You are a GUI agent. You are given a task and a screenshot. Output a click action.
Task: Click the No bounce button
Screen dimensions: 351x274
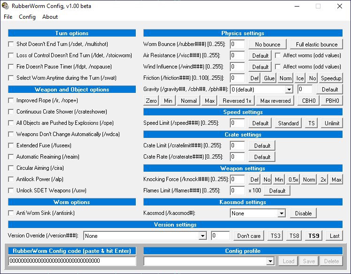(x=267, y=44)
